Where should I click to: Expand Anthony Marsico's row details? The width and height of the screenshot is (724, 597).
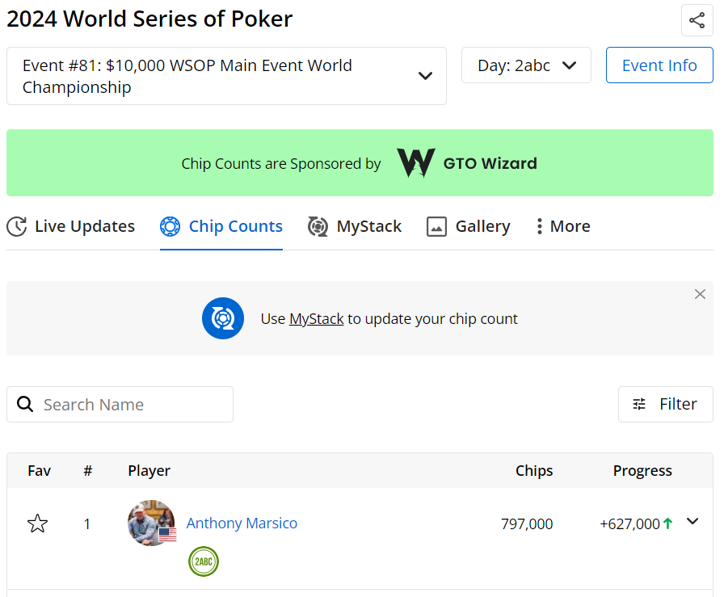pos(692,522)
